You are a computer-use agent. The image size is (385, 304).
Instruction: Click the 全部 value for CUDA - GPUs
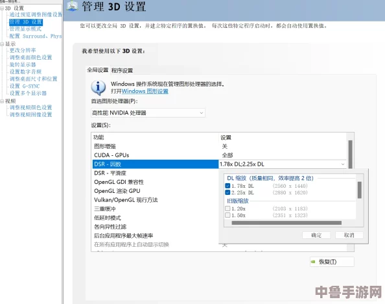point(227,155)
